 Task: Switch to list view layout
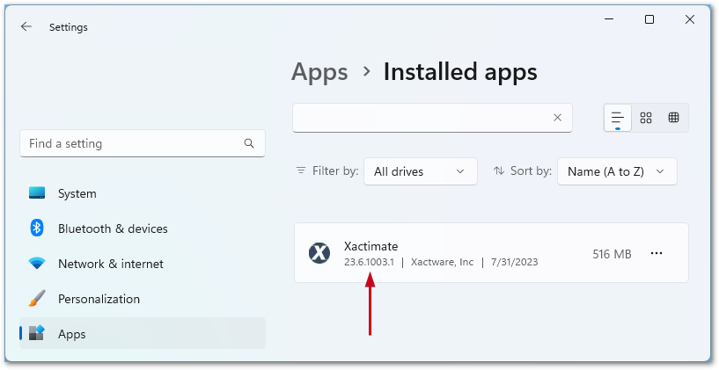point(618,118)
